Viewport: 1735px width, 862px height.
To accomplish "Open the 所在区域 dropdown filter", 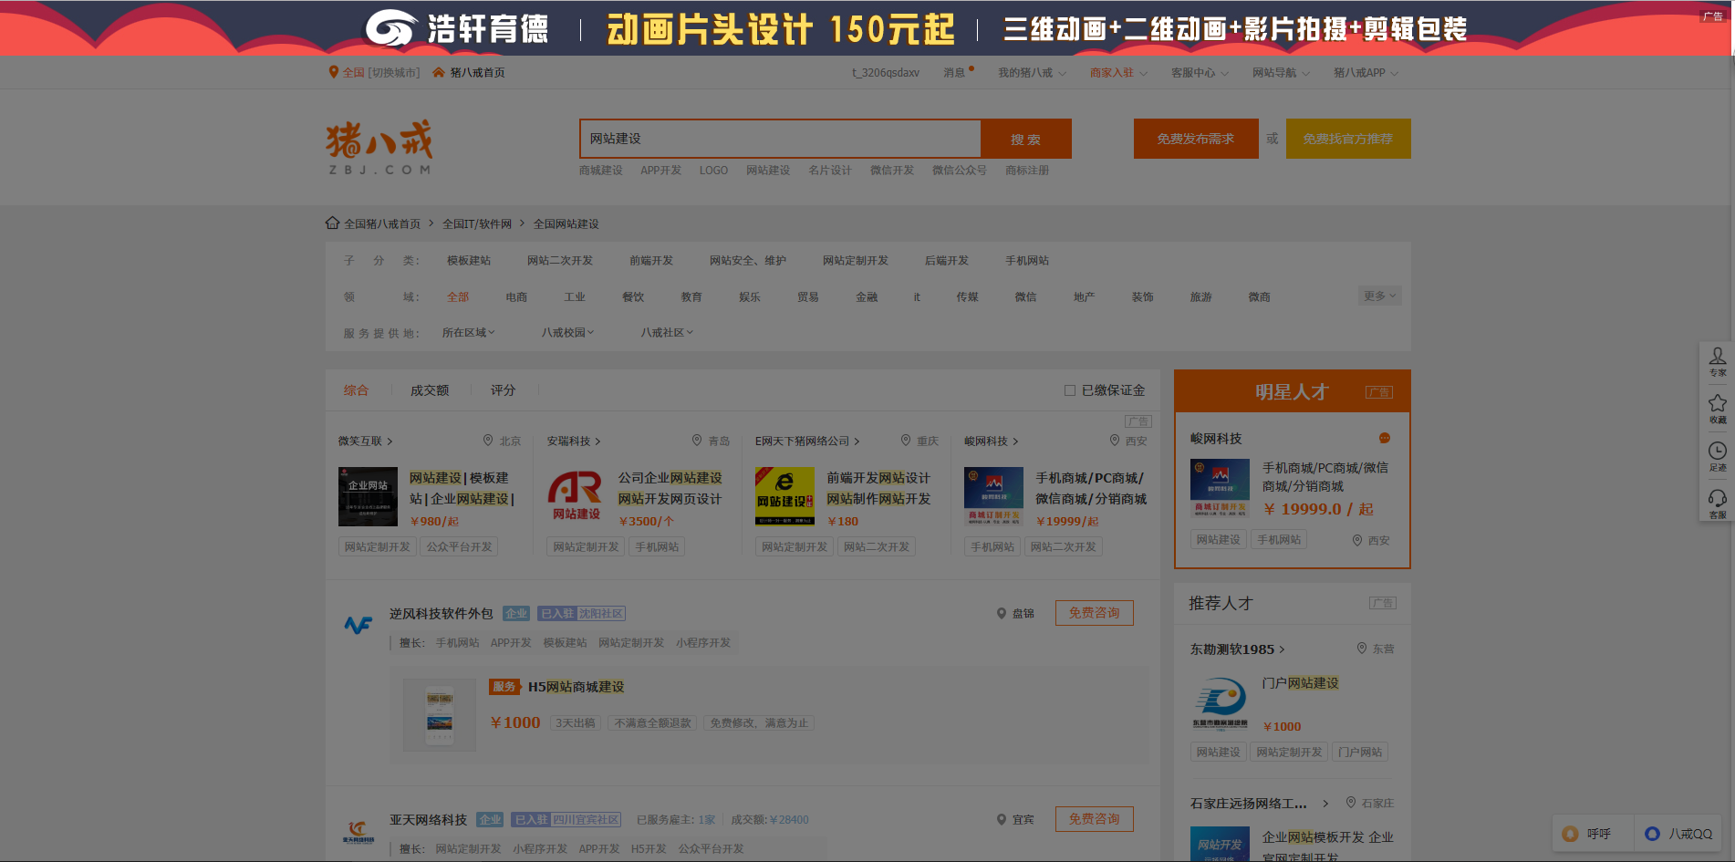I will point(469,333).
